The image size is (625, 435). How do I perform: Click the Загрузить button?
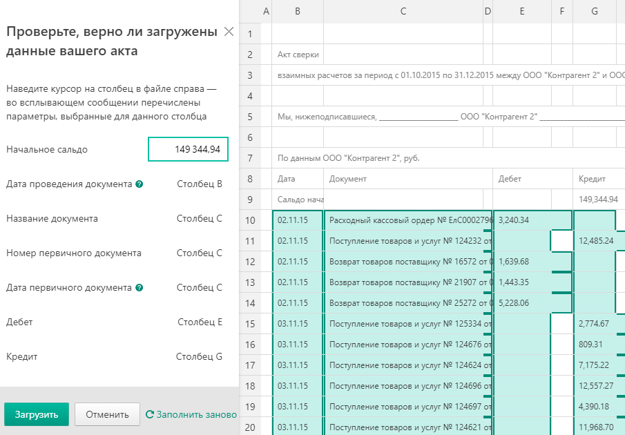click(x=37, y=414)
